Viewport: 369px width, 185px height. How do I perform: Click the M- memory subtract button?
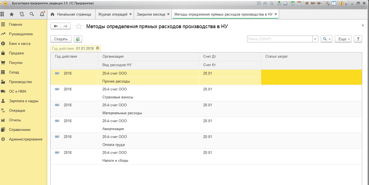click(x=319, y=3)
